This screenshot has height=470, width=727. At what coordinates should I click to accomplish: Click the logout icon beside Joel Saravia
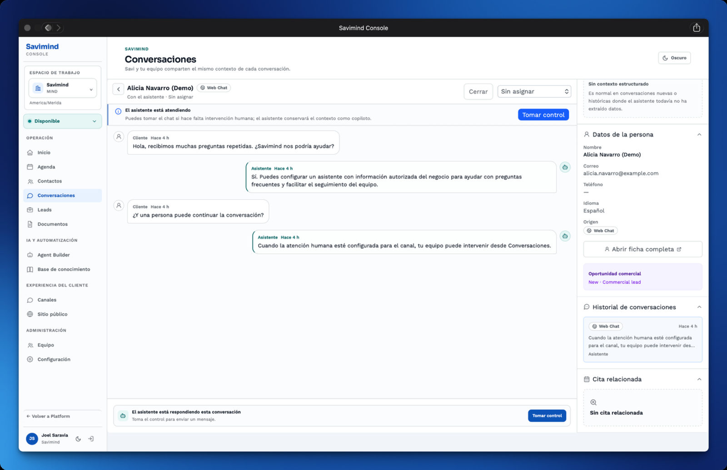click(x=91, y=439)
